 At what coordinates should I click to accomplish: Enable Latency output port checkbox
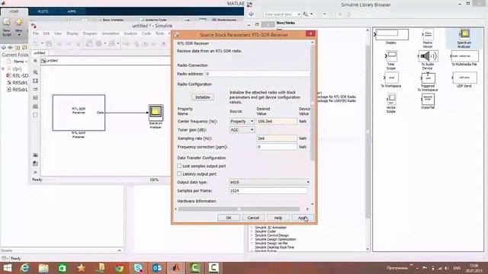point(179,174)
